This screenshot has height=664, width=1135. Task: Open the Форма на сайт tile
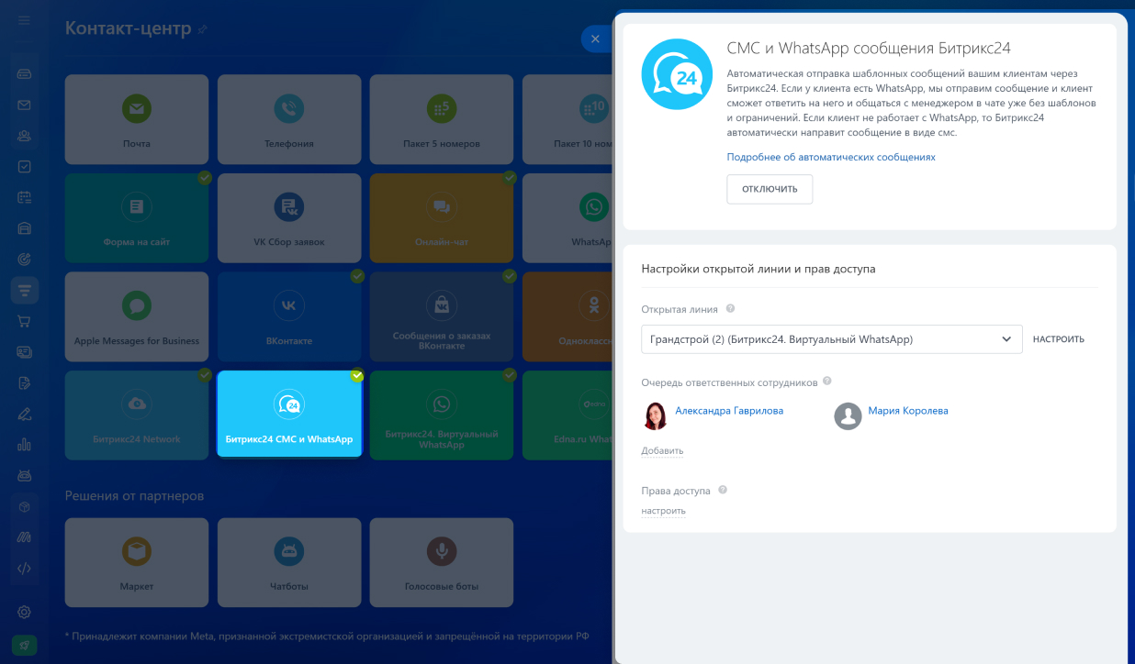137,218
